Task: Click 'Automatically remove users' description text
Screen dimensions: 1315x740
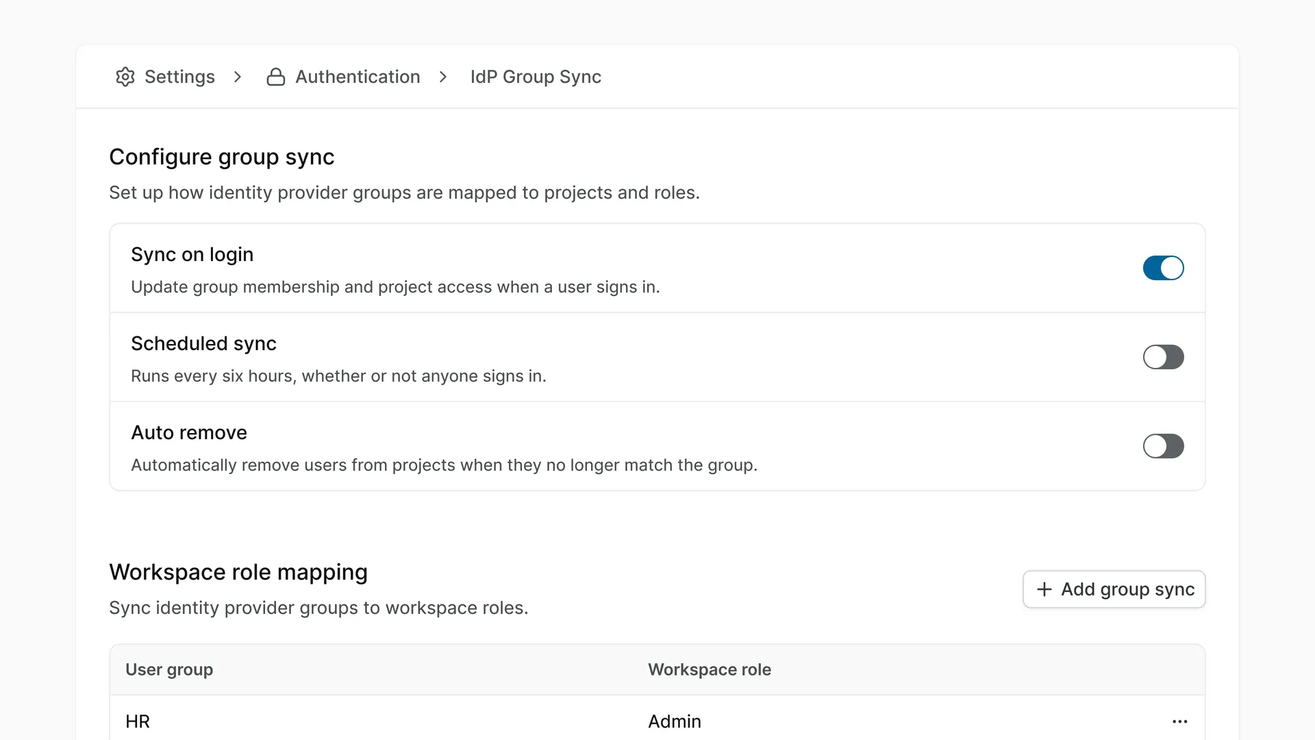Action: tap(444, 465)
